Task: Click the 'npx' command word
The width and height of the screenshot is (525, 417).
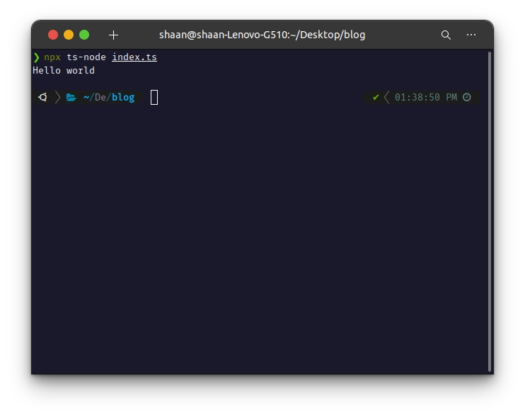Action: coord(52,57)
